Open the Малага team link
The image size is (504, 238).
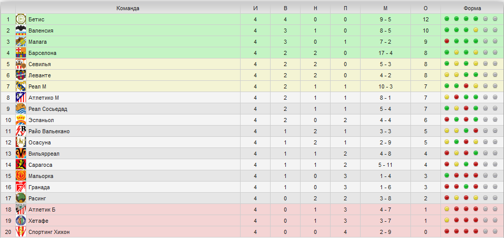tap(36, 42)
